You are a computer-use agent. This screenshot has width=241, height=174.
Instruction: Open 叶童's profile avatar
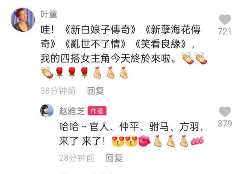pos(23,20)
